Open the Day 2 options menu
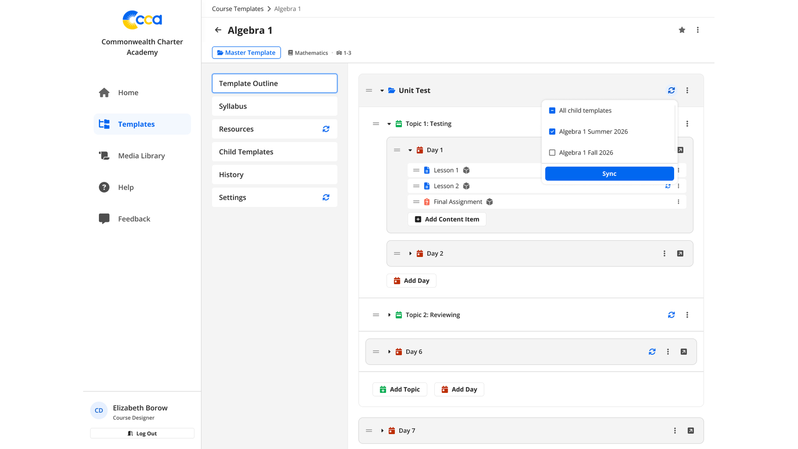The width and height of the screenshot is (798, 449). (664, 253)
